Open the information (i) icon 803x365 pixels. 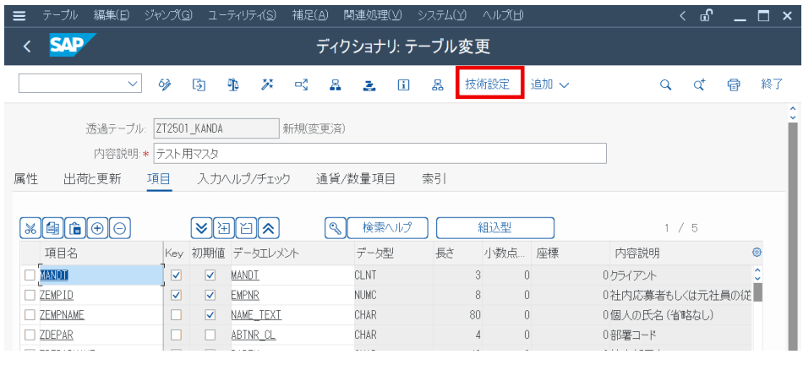tap(403, 85)
